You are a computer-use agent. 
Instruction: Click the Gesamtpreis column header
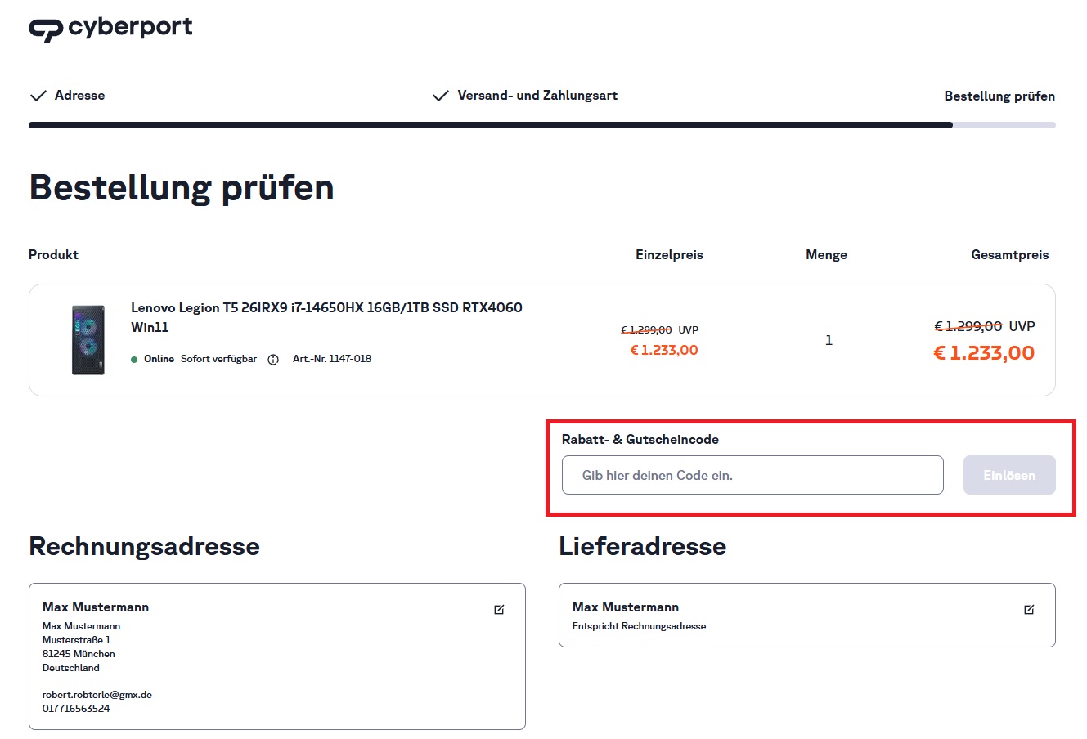point(1010,255)
